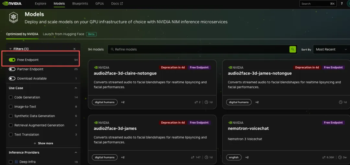Click the Refine models input field
Screen dimensions: 350x165
coord(198,49)
